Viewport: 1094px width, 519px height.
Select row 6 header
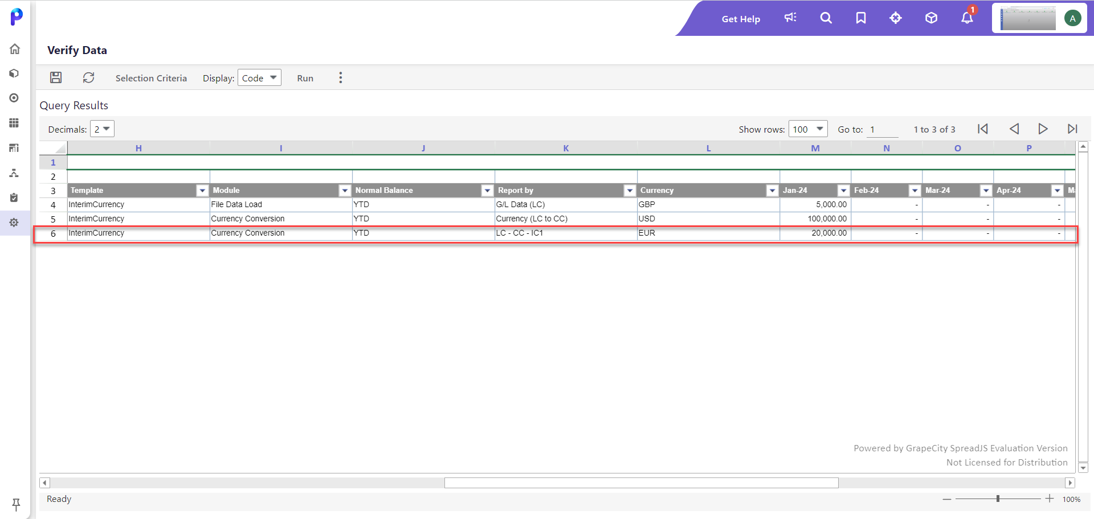tap(53, 233)
